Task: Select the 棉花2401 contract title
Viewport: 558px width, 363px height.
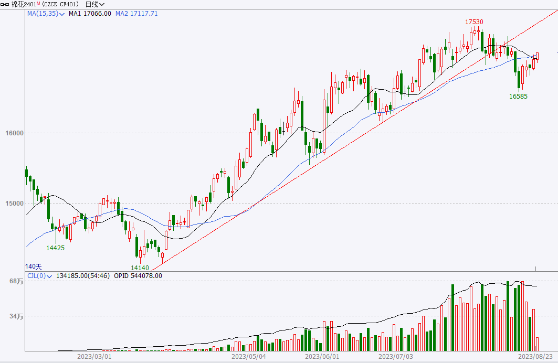Action: pyautogui.click(x=24, y=4)
